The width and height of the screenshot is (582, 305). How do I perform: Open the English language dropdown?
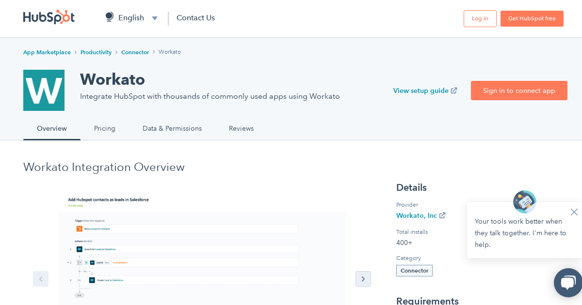[138, 18]
